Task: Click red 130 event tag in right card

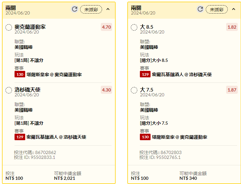Action: (x=145, y=137)
